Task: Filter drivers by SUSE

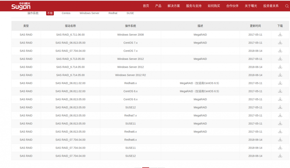Action: (x=130, y=13)
